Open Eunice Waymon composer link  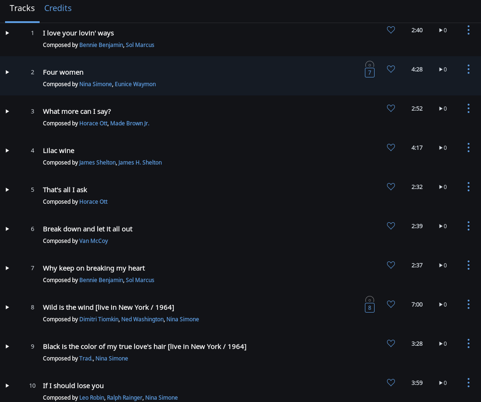[x=135, y=84]
